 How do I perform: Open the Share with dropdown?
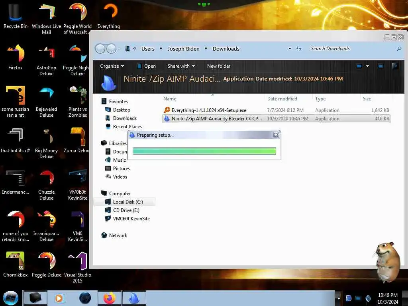click(181, 66)
